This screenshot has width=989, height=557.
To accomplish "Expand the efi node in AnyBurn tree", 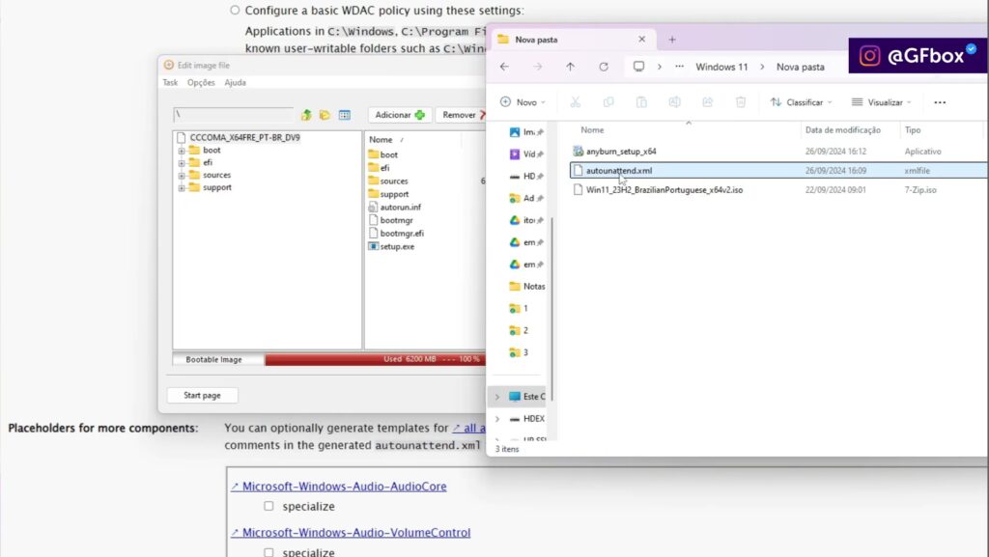I will [x=181, y=163].
